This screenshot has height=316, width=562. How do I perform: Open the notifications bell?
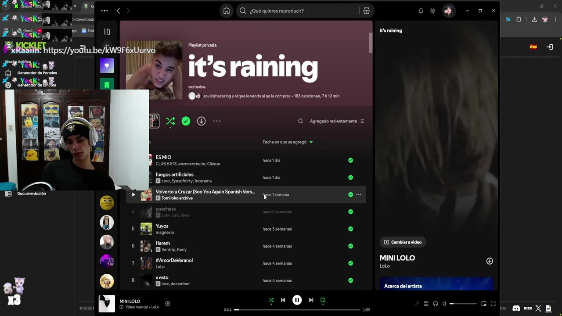point(421,11)
